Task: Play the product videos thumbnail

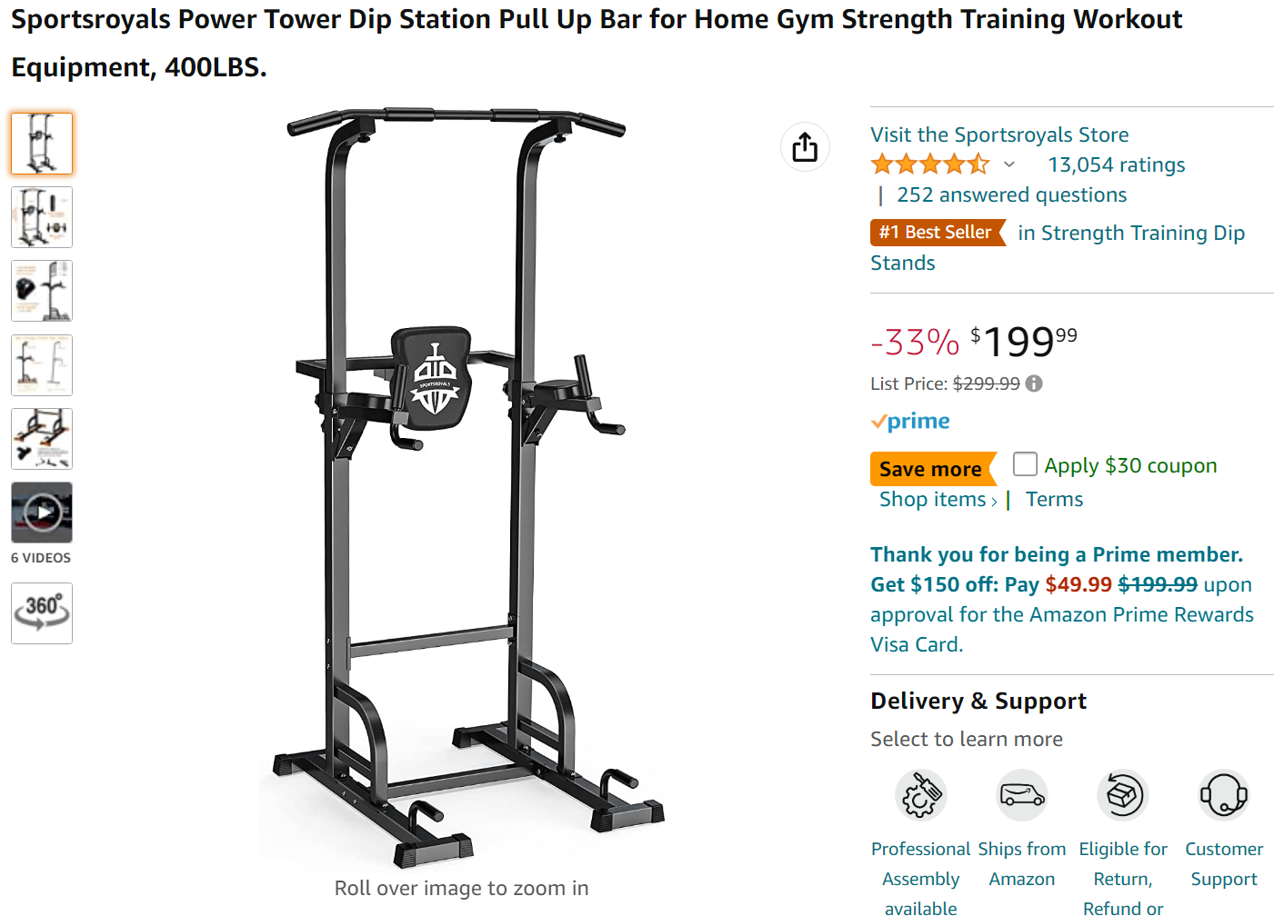Action: (42, 513)
